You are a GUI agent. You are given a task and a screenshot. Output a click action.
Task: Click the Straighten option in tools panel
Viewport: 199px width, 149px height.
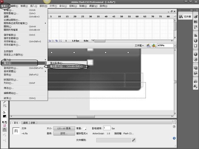5,140
